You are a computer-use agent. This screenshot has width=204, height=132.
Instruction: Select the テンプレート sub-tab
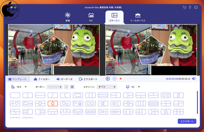pyautogui.click(x=18, y=79)
